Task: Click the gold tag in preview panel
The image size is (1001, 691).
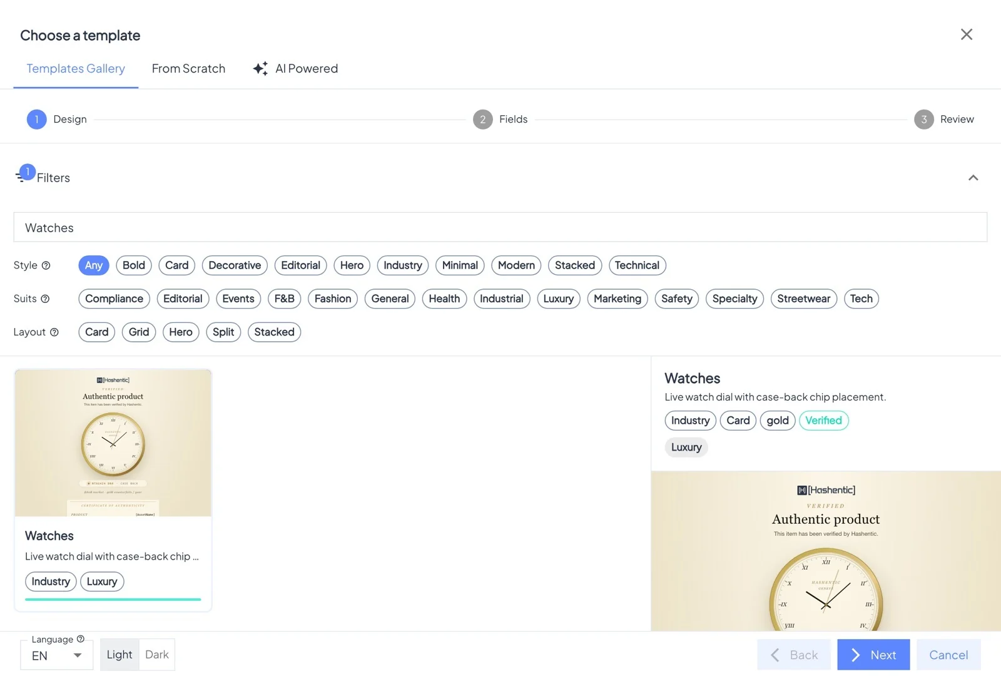Action: point(778,421)
